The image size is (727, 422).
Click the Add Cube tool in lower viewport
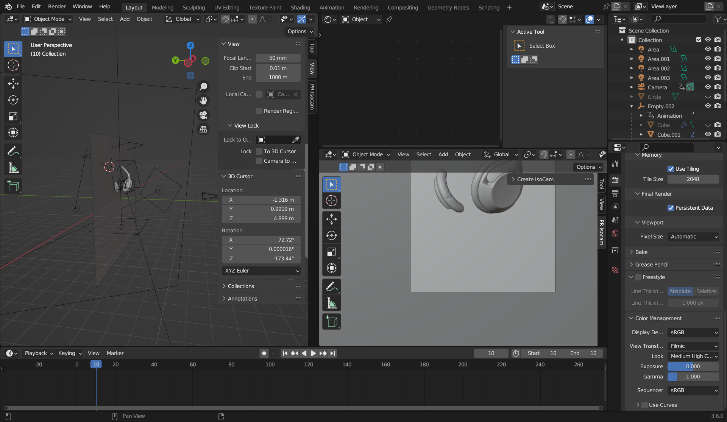(x=331, y=322)
